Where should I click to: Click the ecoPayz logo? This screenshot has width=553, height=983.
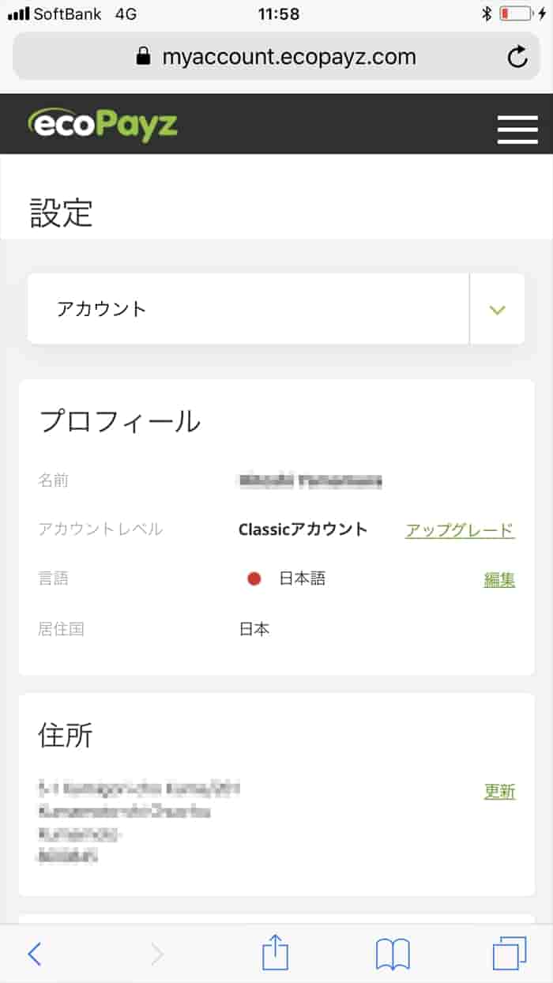[x=103, y=124]
